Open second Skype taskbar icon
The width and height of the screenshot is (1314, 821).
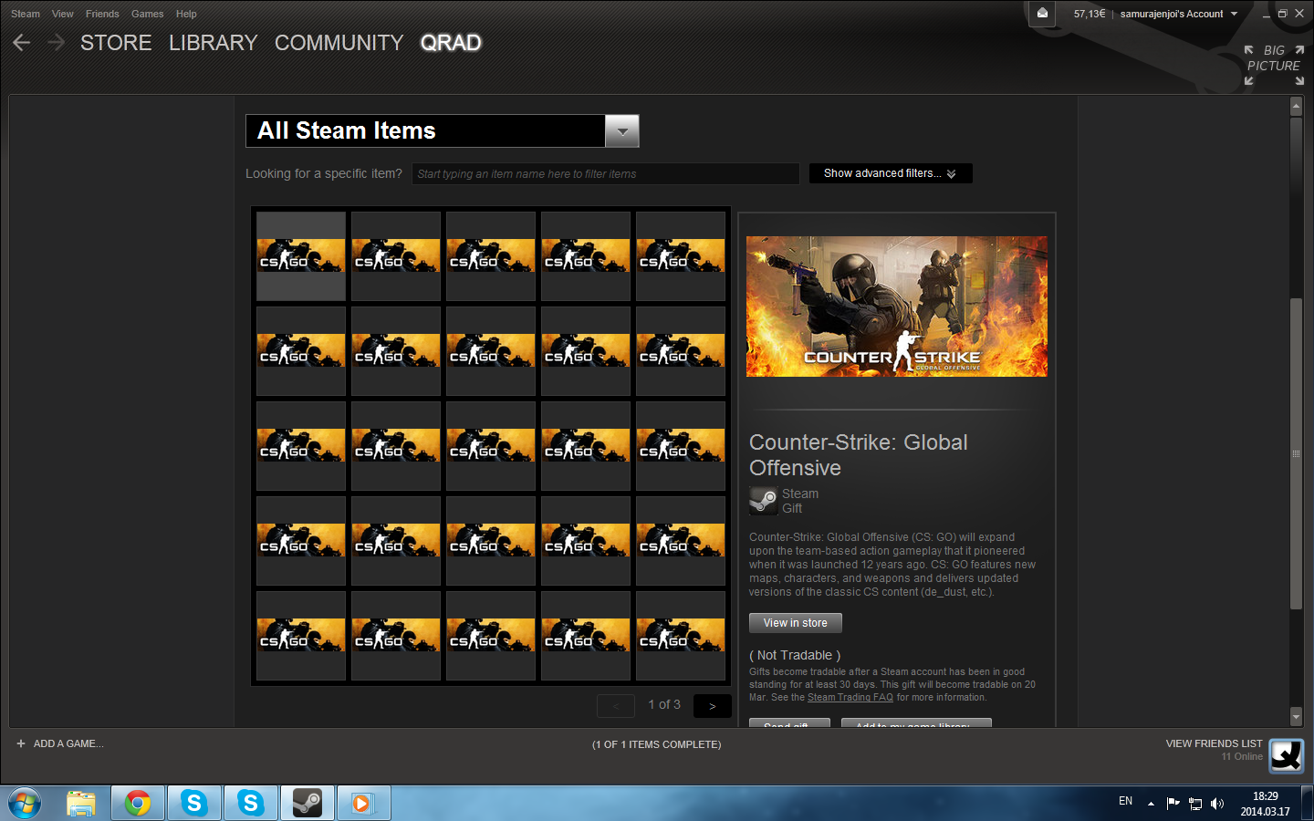pyautogui.click(x=251, y=804)
